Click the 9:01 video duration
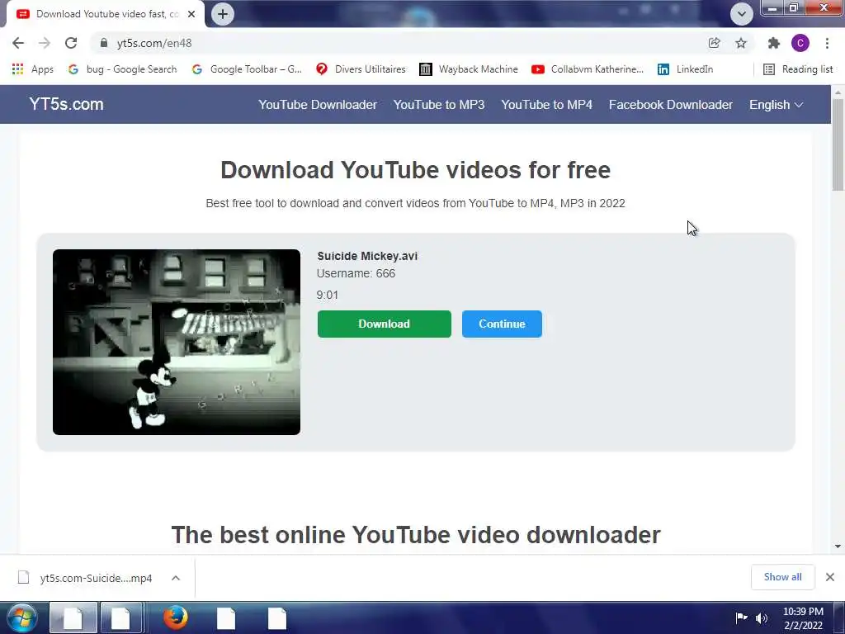The height and width of the screenshot is (634, 845). pyautogui.click(x=327, y=295)
